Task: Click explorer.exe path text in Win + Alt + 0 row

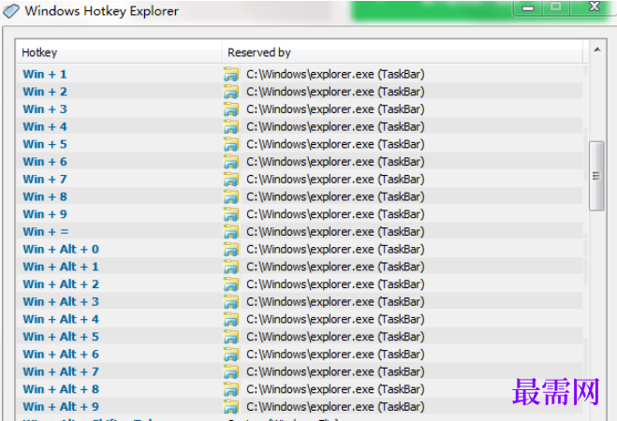Action: coord(335,249)
